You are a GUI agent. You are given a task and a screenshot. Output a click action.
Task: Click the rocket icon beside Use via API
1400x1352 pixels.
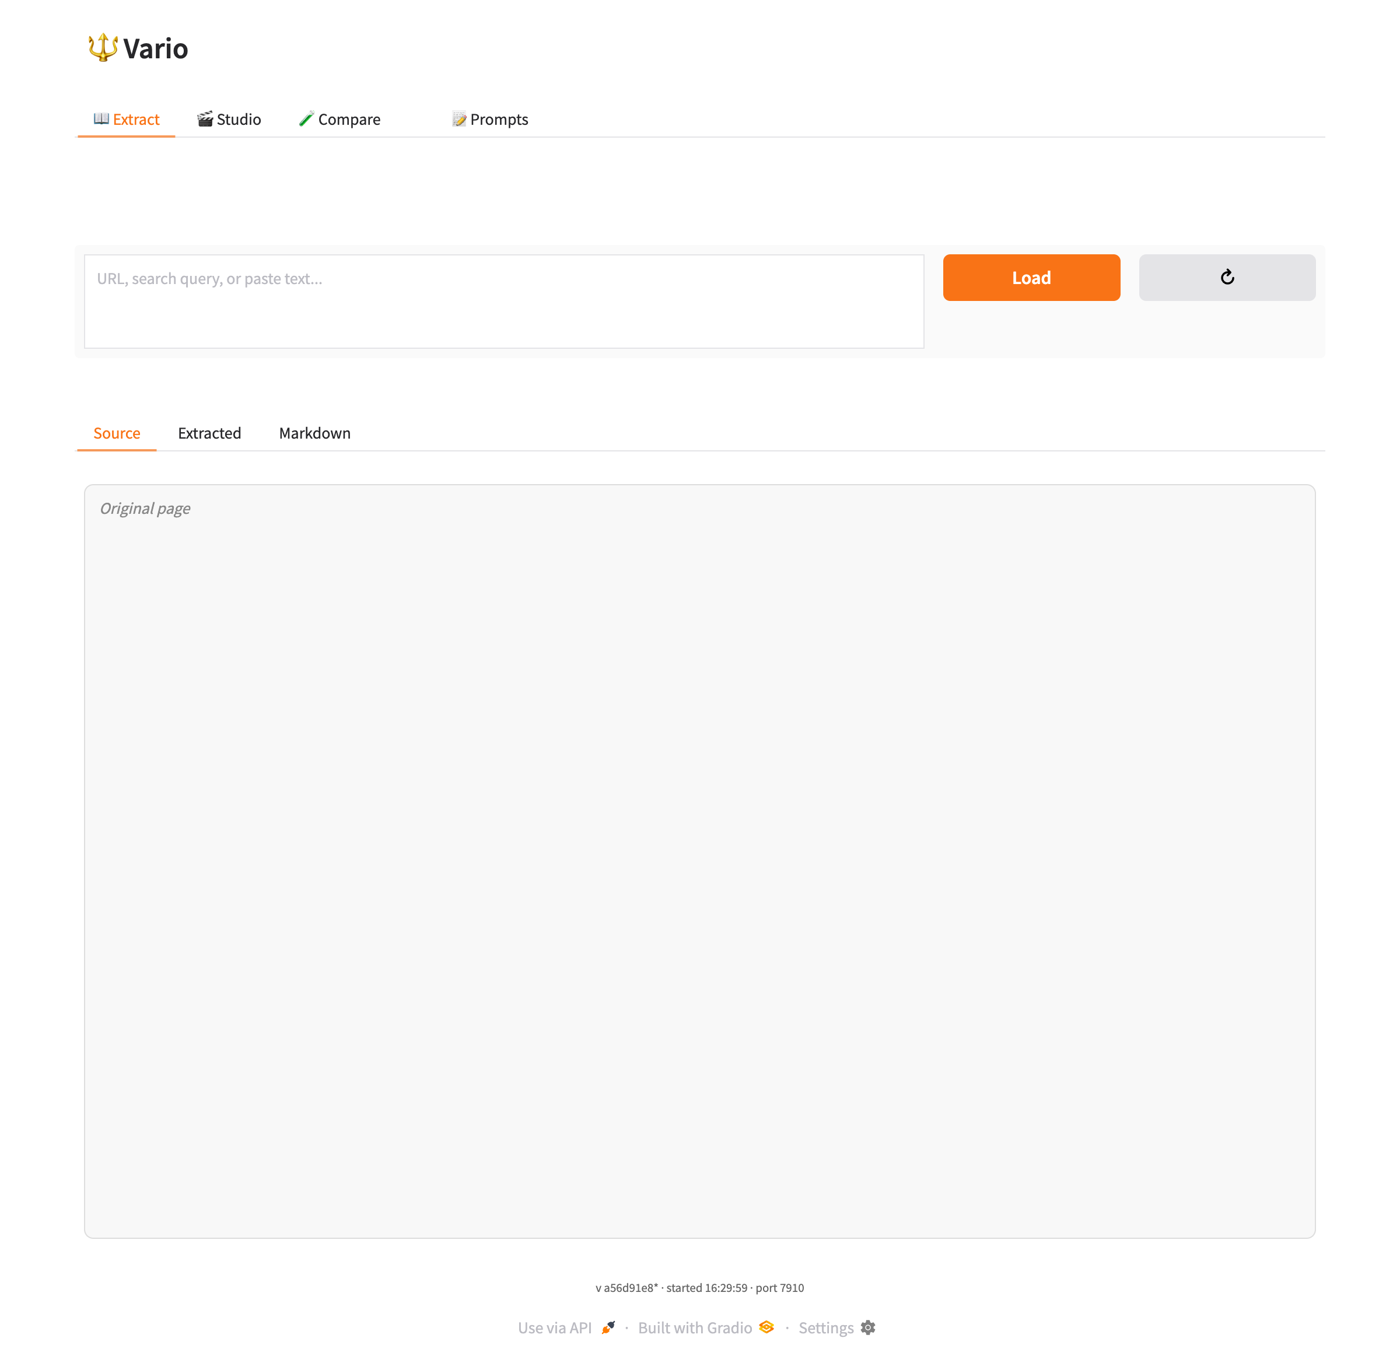[x=608, y=1327]
